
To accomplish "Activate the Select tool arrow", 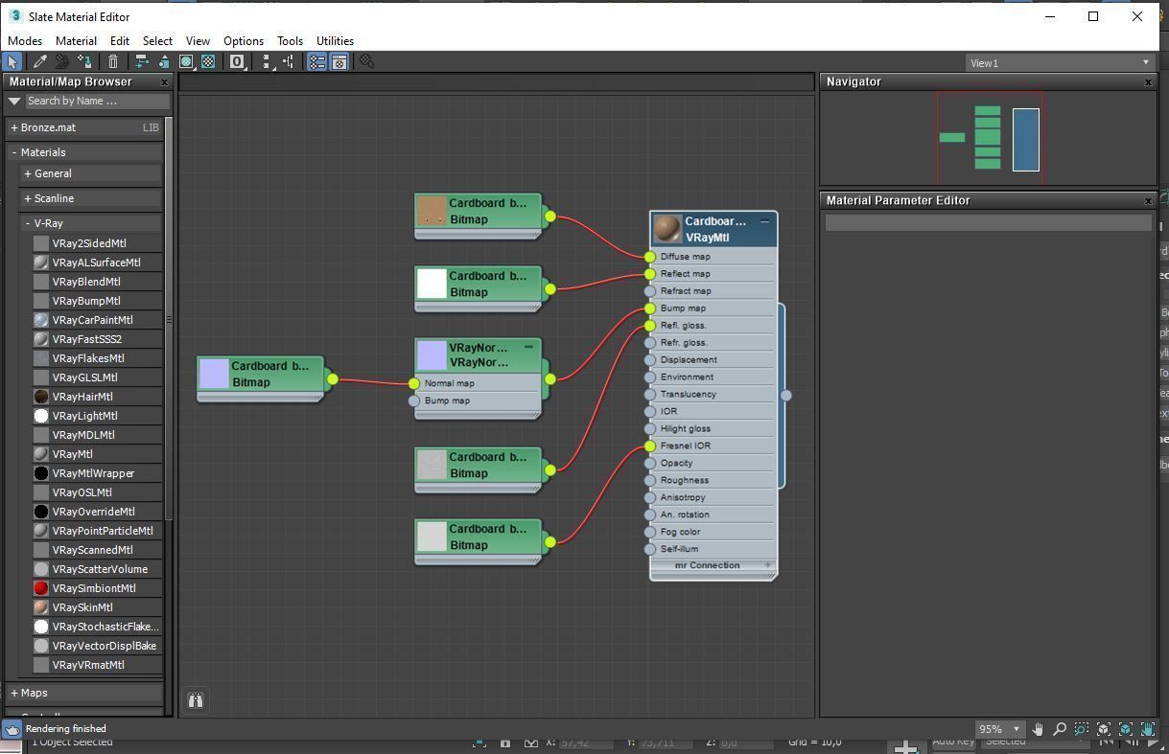I will [x=12, y=62].
